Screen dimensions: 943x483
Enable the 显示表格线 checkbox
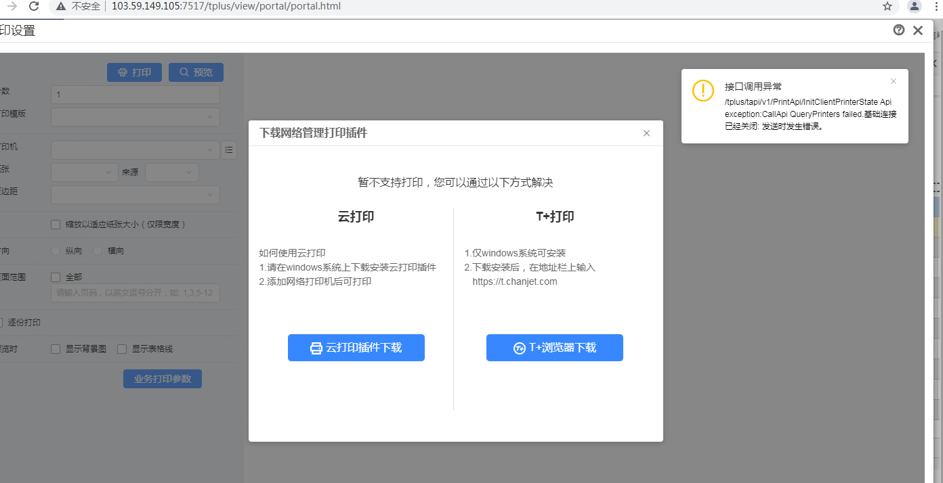coord(122,349)
